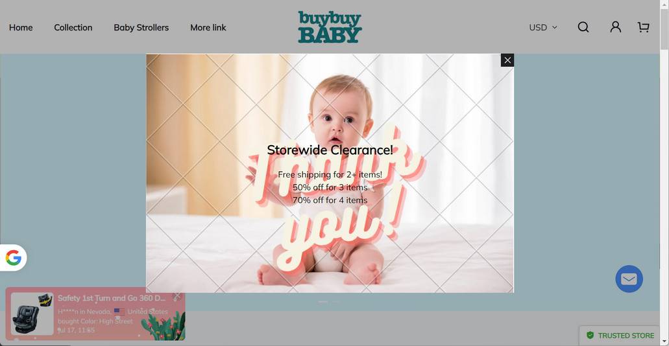The height and width of the screenshot is (346, 669).
Task: Open the blue mail chat button
Action: [x=629, y=279]
